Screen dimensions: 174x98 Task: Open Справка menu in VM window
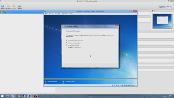(x=71, y=14)
